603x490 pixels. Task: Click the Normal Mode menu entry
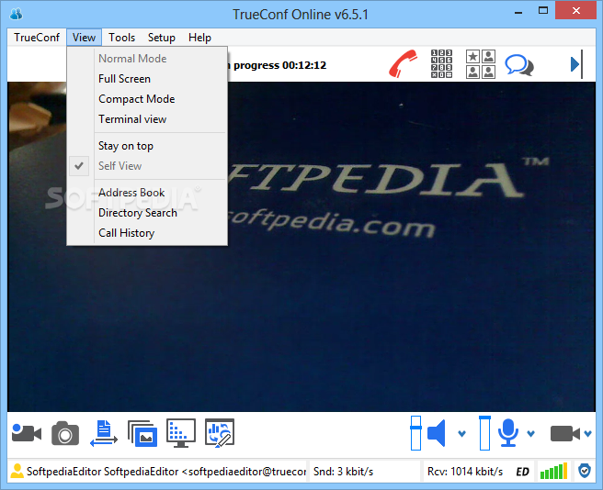[147, 59]
